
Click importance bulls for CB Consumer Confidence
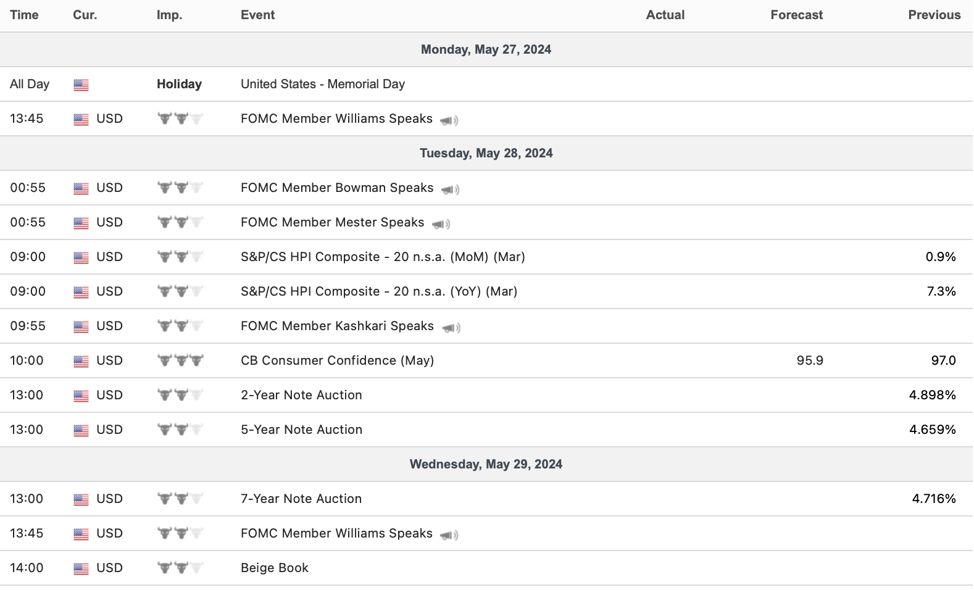pyautogui.click(x=180, y=360)
